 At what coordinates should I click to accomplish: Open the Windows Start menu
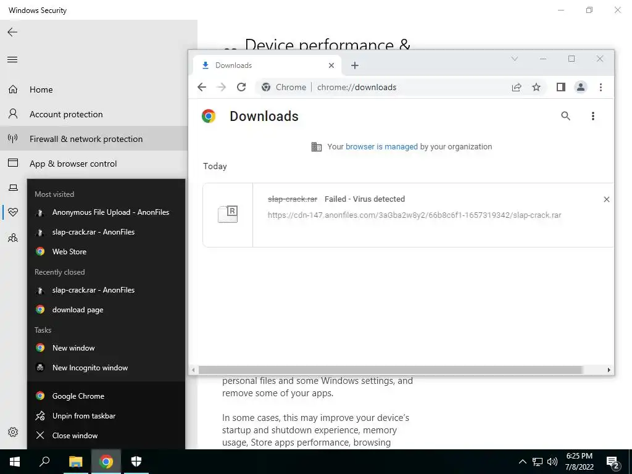click(15, 462)
